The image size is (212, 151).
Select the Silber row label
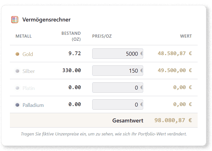[29, 71]
